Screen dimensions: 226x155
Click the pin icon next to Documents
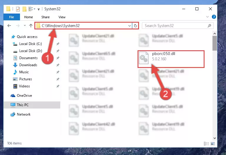click(x=58, y=58)
